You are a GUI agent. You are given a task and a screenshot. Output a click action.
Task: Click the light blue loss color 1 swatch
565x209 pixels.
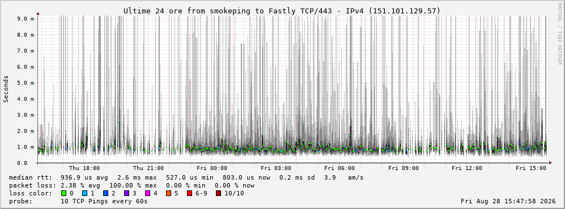click(85, 193)
